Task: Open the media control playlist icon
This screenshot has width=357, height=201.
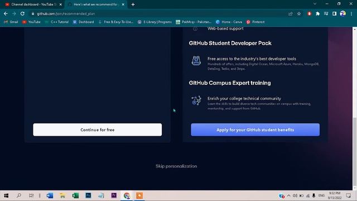Action: pos(326,13)
